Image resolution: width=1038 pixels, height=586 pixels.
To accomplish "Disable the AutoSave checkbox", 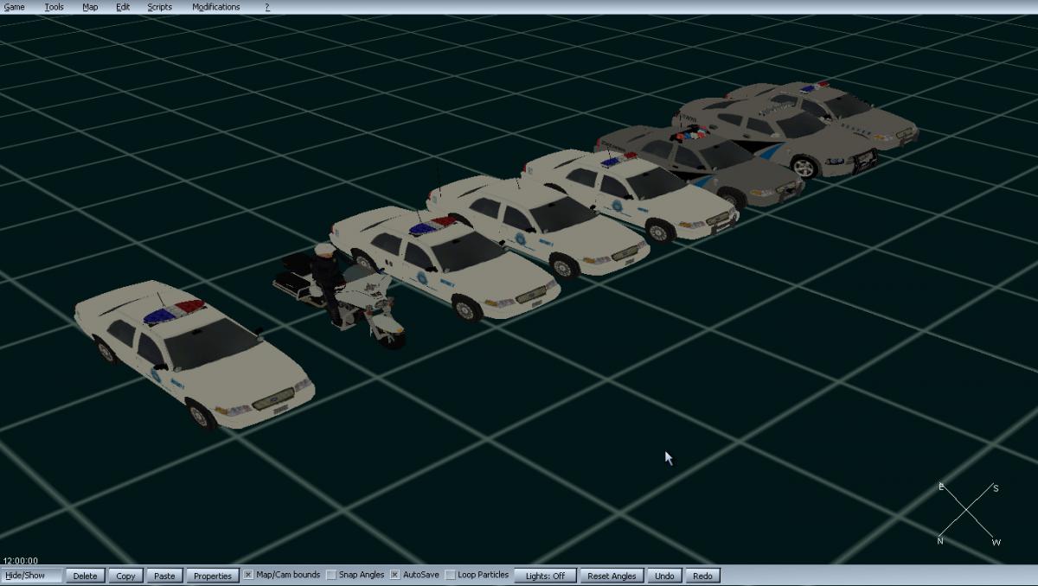I will click(395, 575).
